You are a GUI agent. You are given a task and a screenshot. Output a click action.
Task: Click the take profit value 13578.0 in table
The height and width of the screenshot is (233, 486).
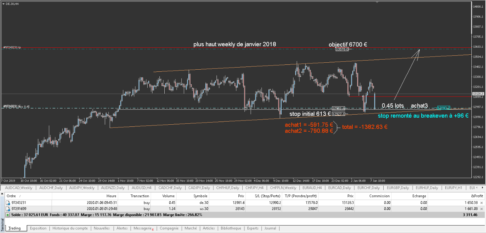click(311, 202)
